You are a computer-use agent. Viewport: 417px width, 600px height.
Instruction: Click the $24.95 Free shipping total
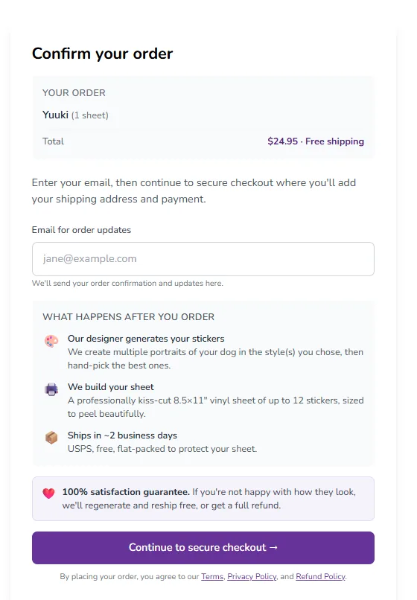(316, 141)
